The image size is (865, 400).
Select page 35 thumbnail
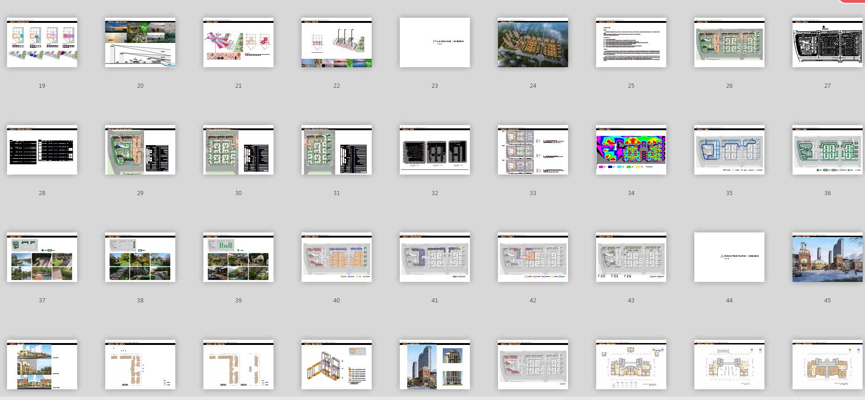click(729, 150)
